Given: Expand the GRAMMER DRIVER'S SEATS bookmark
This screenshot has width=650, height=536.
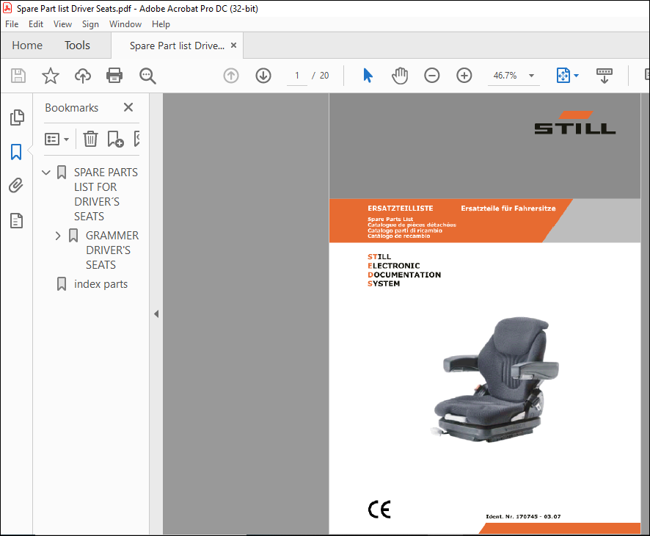Looking at the screenshot, I should 58,236.
